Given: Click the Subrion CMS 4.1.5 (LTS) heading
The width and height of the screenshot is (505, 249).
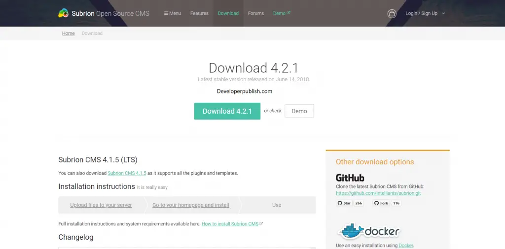Looking at the screenshot, I should (98, 159).
